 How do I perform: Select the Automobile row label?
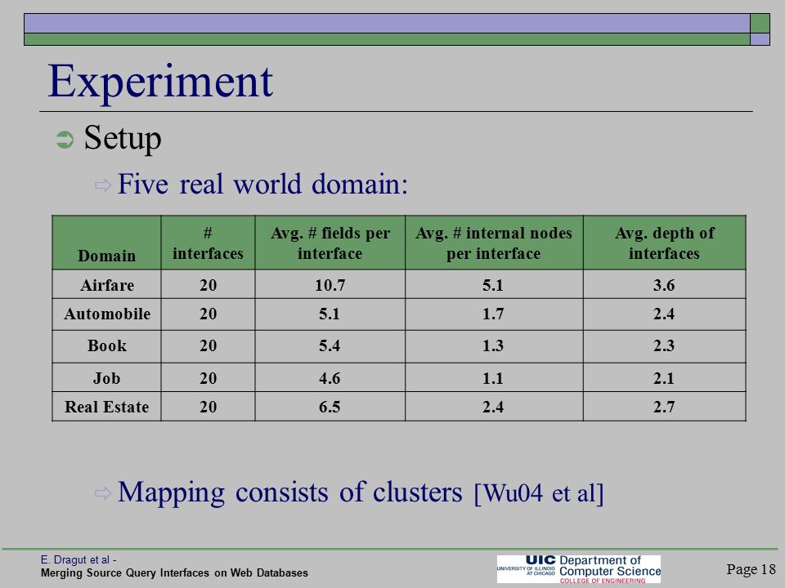107,314
